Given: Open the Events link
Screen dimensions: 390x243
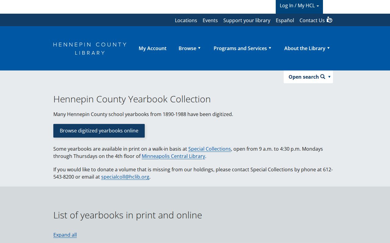Looking at the screenshot, I should click(210, 20).
